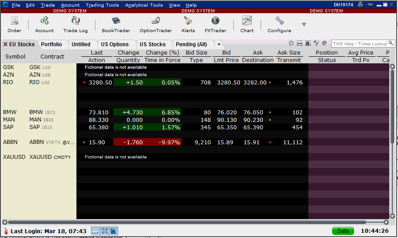Click the blue H status icon
398x238 pixels.
tap(114, 231)
